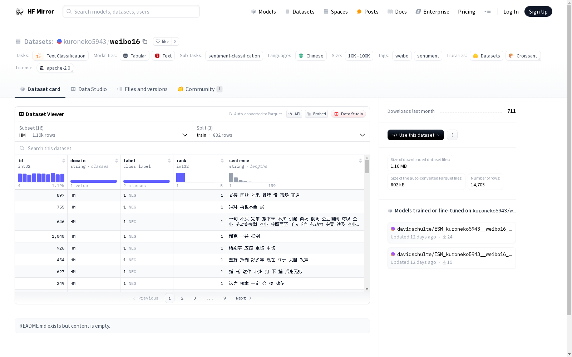Open the Files and versions tab
This screenshot has height=357, width=572.
coord(142,89)
